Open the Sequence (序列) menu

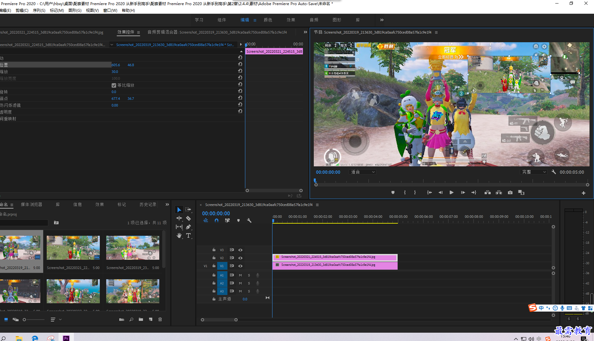(39, 11)
